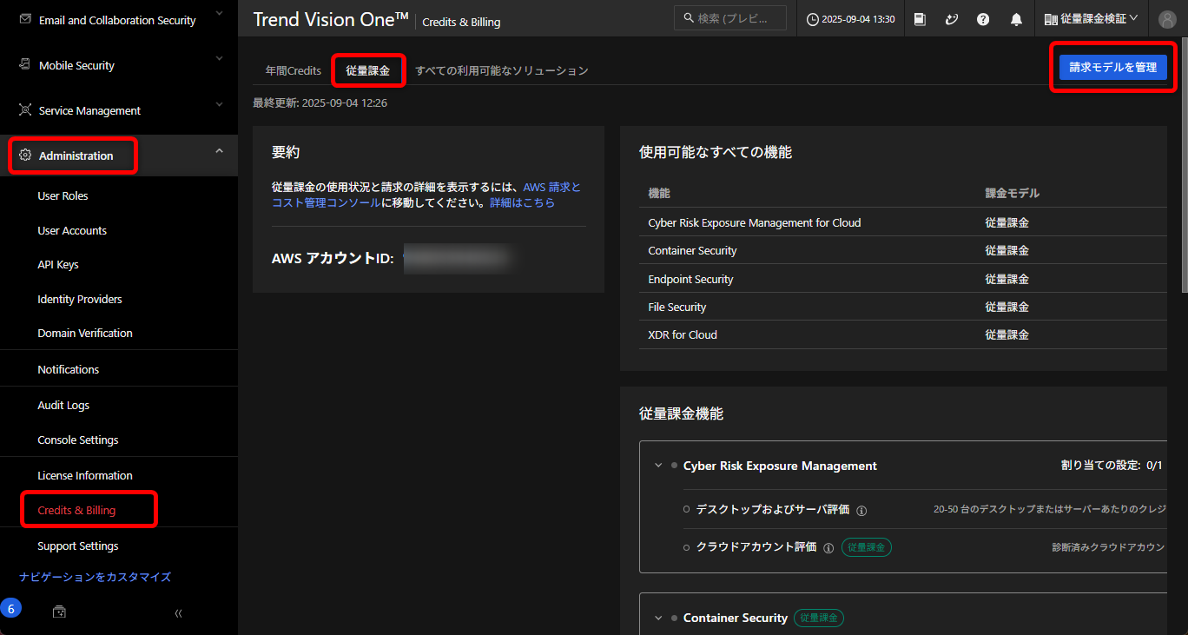
Task: Open the notifications bell icon
Action: pyautogui.click(x=1016, y=19)
